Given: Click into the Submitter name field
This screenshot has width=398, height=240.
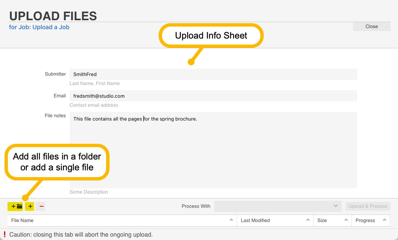Looking at the screenshot, I should (x=213, y=74).
